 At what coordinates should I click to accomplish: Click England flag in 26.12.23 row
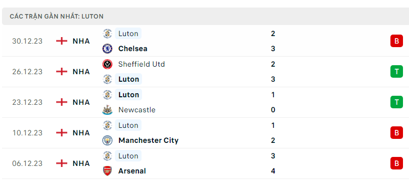(62, 72)
